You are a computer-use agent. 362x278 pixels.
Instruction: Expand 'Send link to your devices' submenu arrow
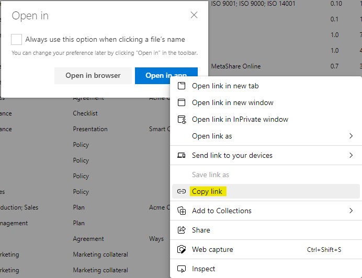tap(350, 155)
